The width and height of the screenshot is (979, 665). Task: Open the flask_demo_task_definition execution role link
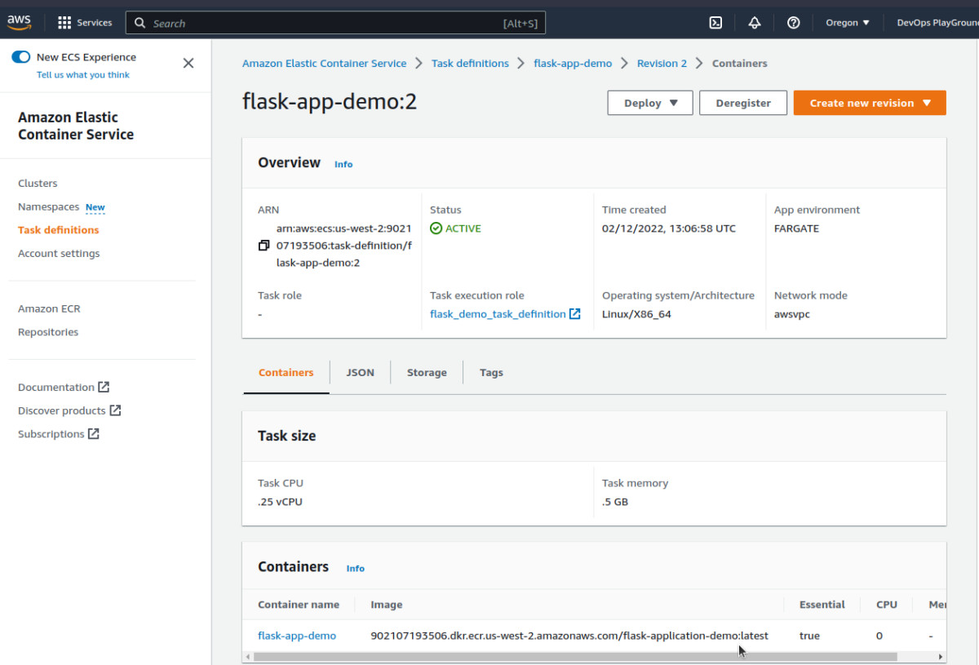tap(498, 314)
